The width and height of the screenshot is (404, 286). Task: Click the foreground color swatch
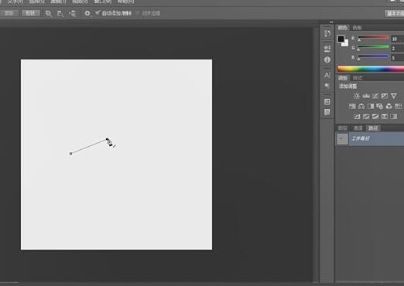click(x=341, y=39)
